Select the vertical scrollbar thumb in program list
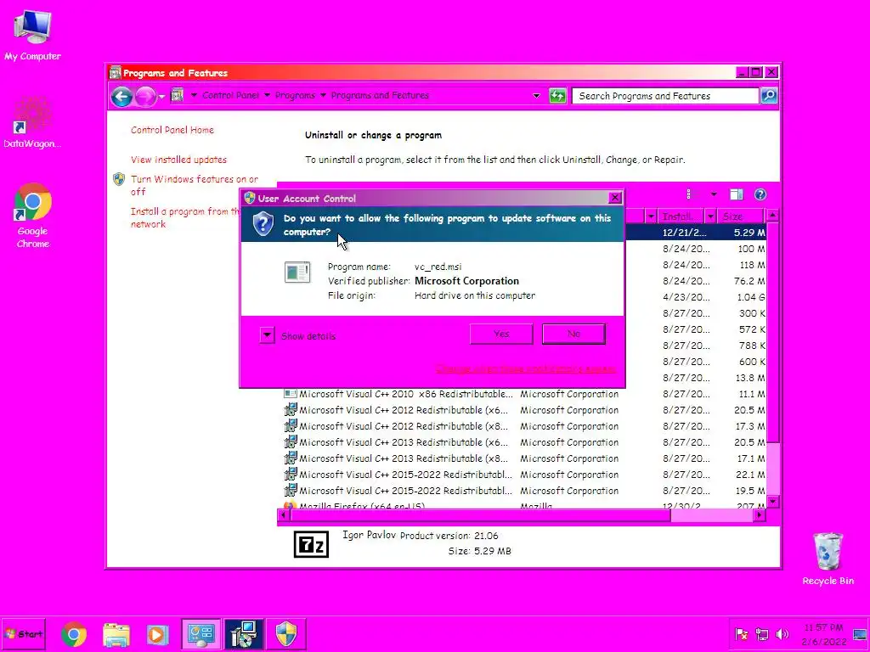The width and height of the screenshot is (870, 652). point(773,333)
